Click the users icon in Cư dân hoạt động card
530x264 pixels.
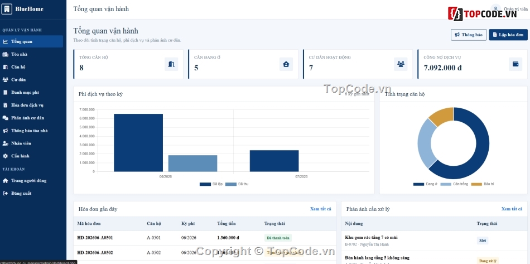pos(401,64)
